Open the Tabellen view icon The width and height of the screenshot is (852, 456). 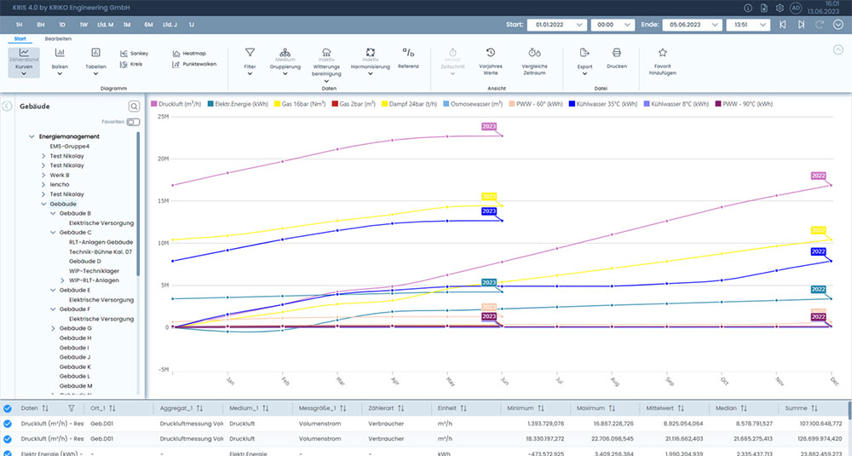(95, 53)
